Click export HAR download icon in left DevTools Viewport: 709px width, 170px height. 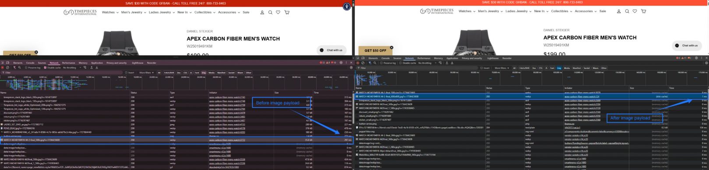click(96, 68)
